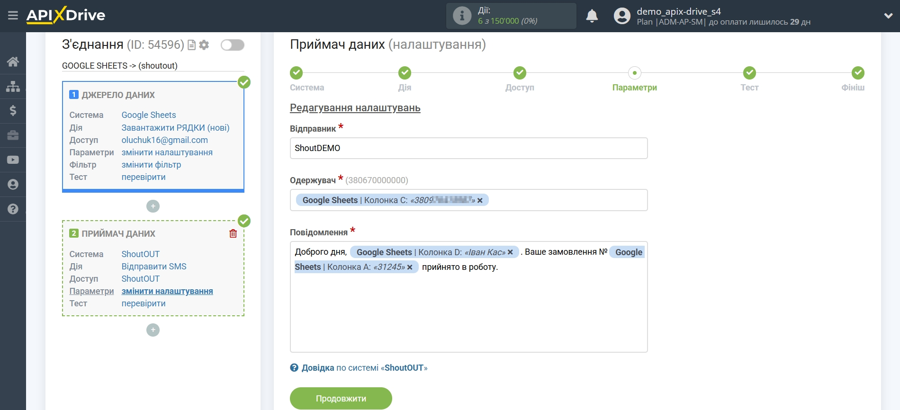Screen dimensions: 900x410
Task: Click connection title GOOGLE SHEETS -> (shoutout)
Action: (x=120, y=66)
